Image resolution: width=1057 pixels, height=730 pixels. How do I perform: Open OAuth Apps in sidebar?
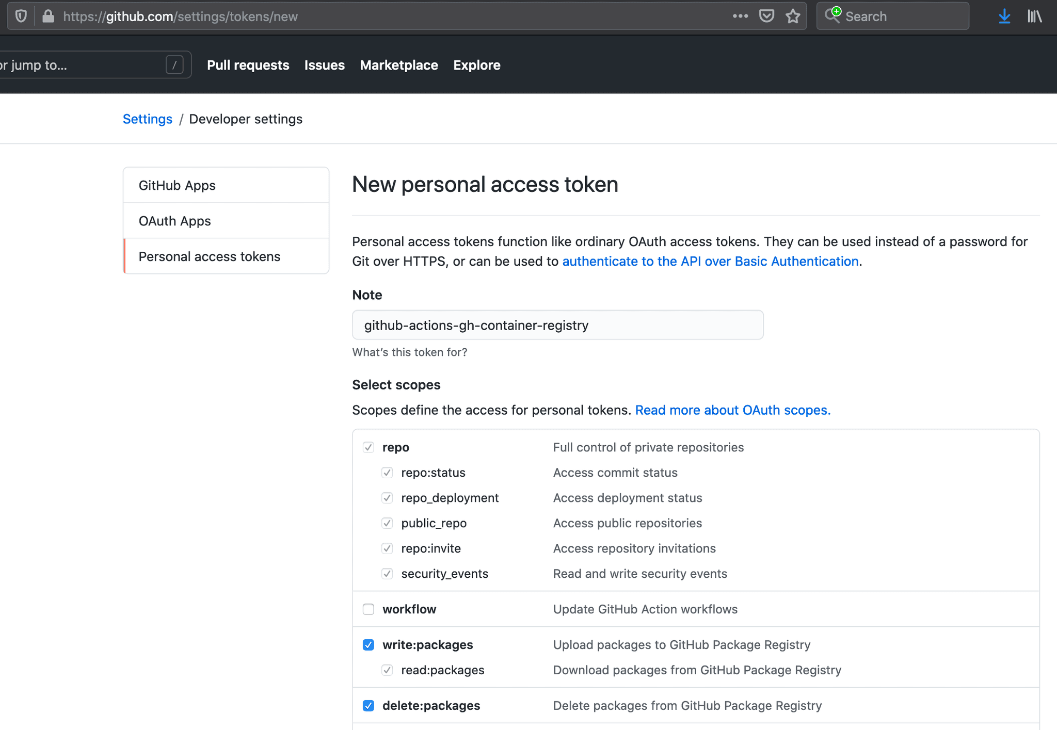tap(174, 221)
